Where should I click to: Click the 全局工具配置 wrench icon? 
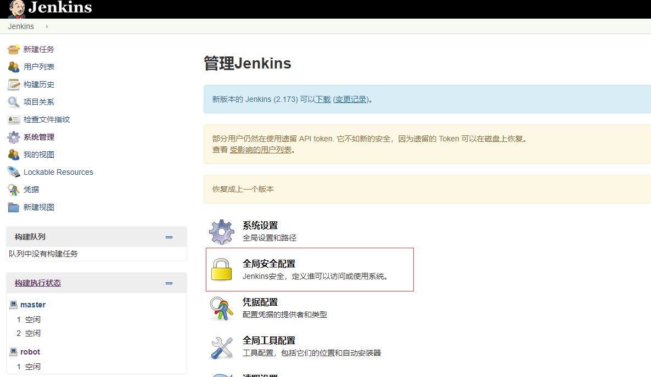221,347
